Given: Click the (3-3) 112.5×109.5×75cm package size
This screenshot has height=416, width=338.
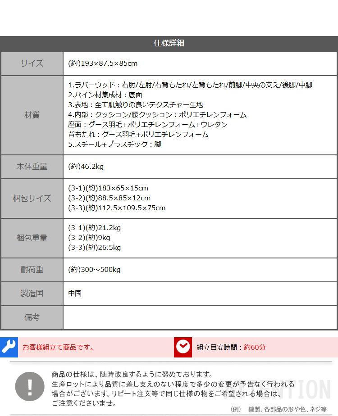Looking at the screenshot, I should click(x=117, y=208).
